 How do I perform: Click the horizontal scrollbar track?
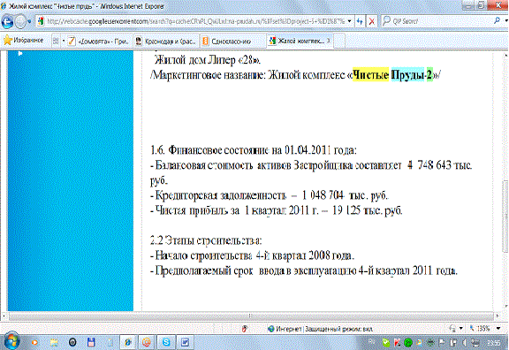point(251,316)
